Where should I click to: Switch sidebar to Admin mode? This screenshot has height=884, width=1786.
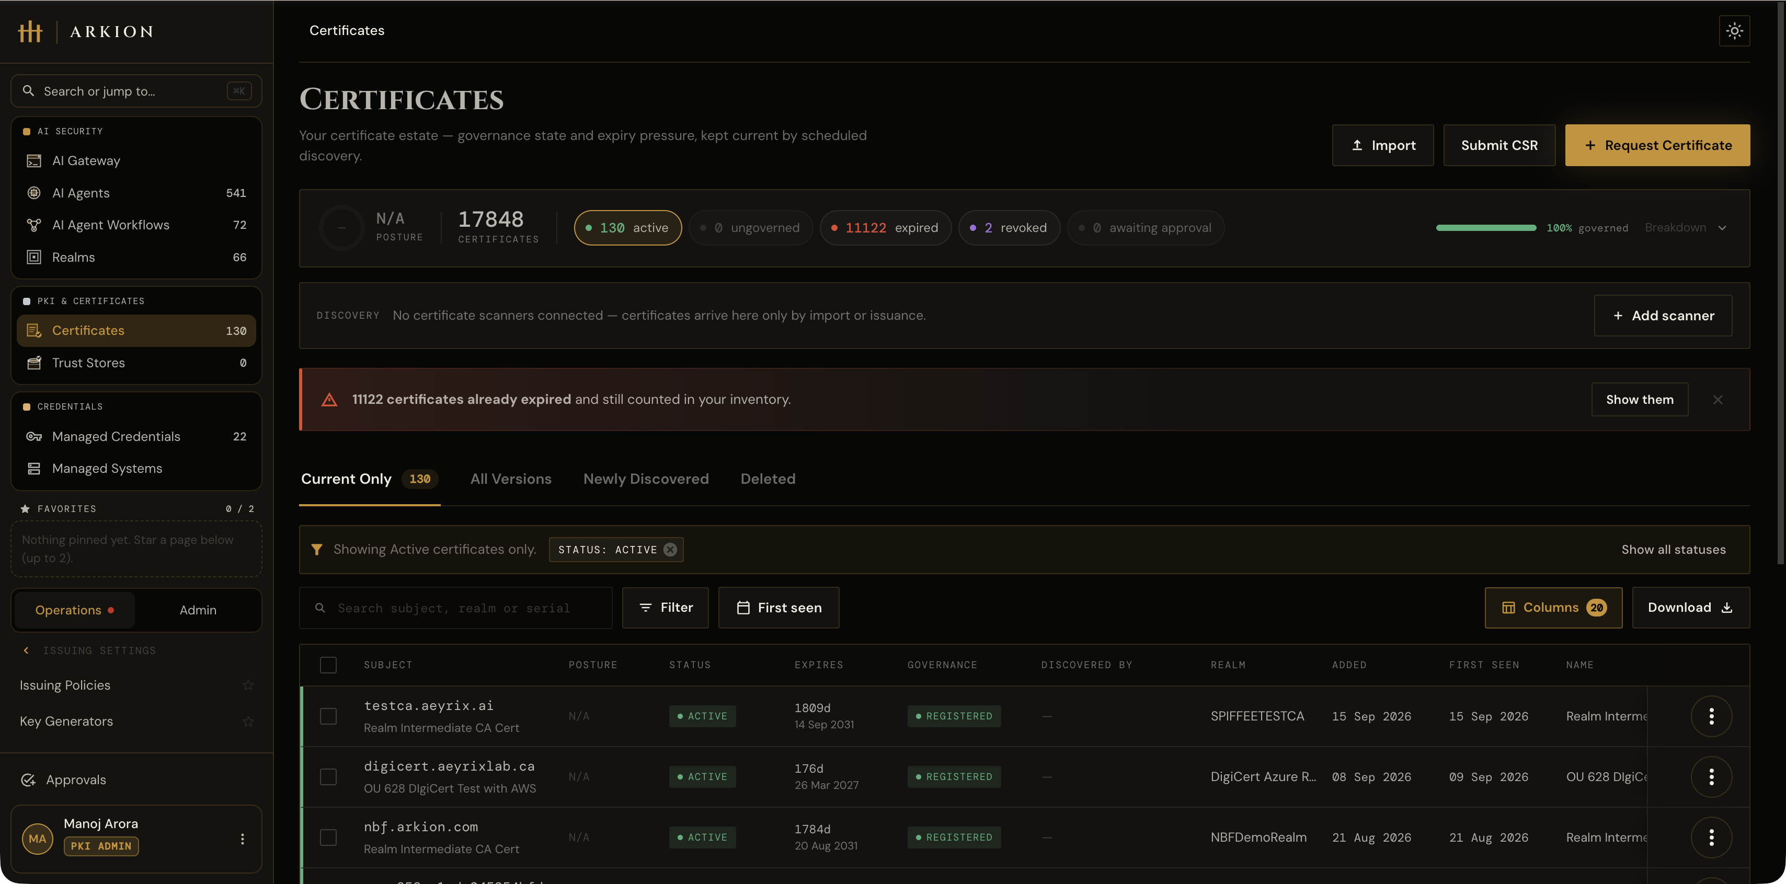coord(198,610)
